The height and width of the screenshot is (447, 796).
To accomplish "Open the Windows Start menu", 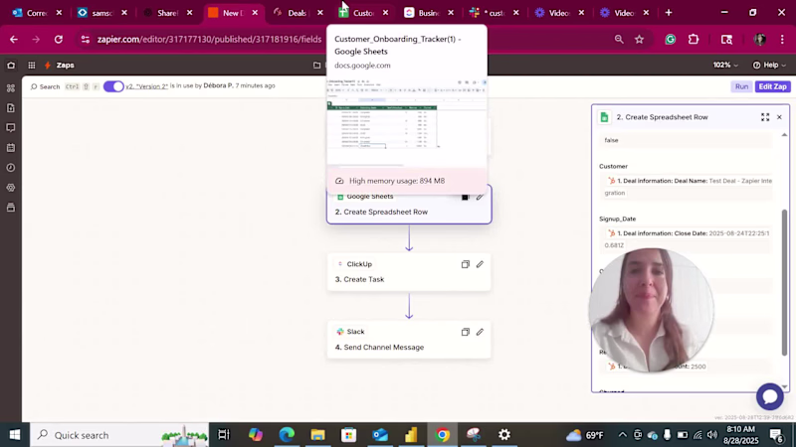I will [x=15, y=435].
